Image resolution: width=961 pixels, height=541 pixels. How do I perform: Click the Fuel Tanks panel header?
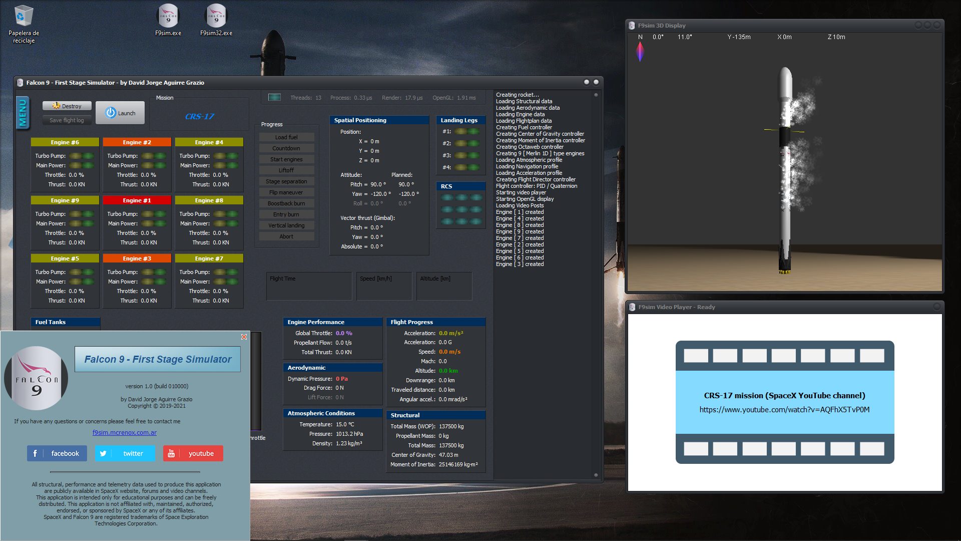[x=66, y=322]
